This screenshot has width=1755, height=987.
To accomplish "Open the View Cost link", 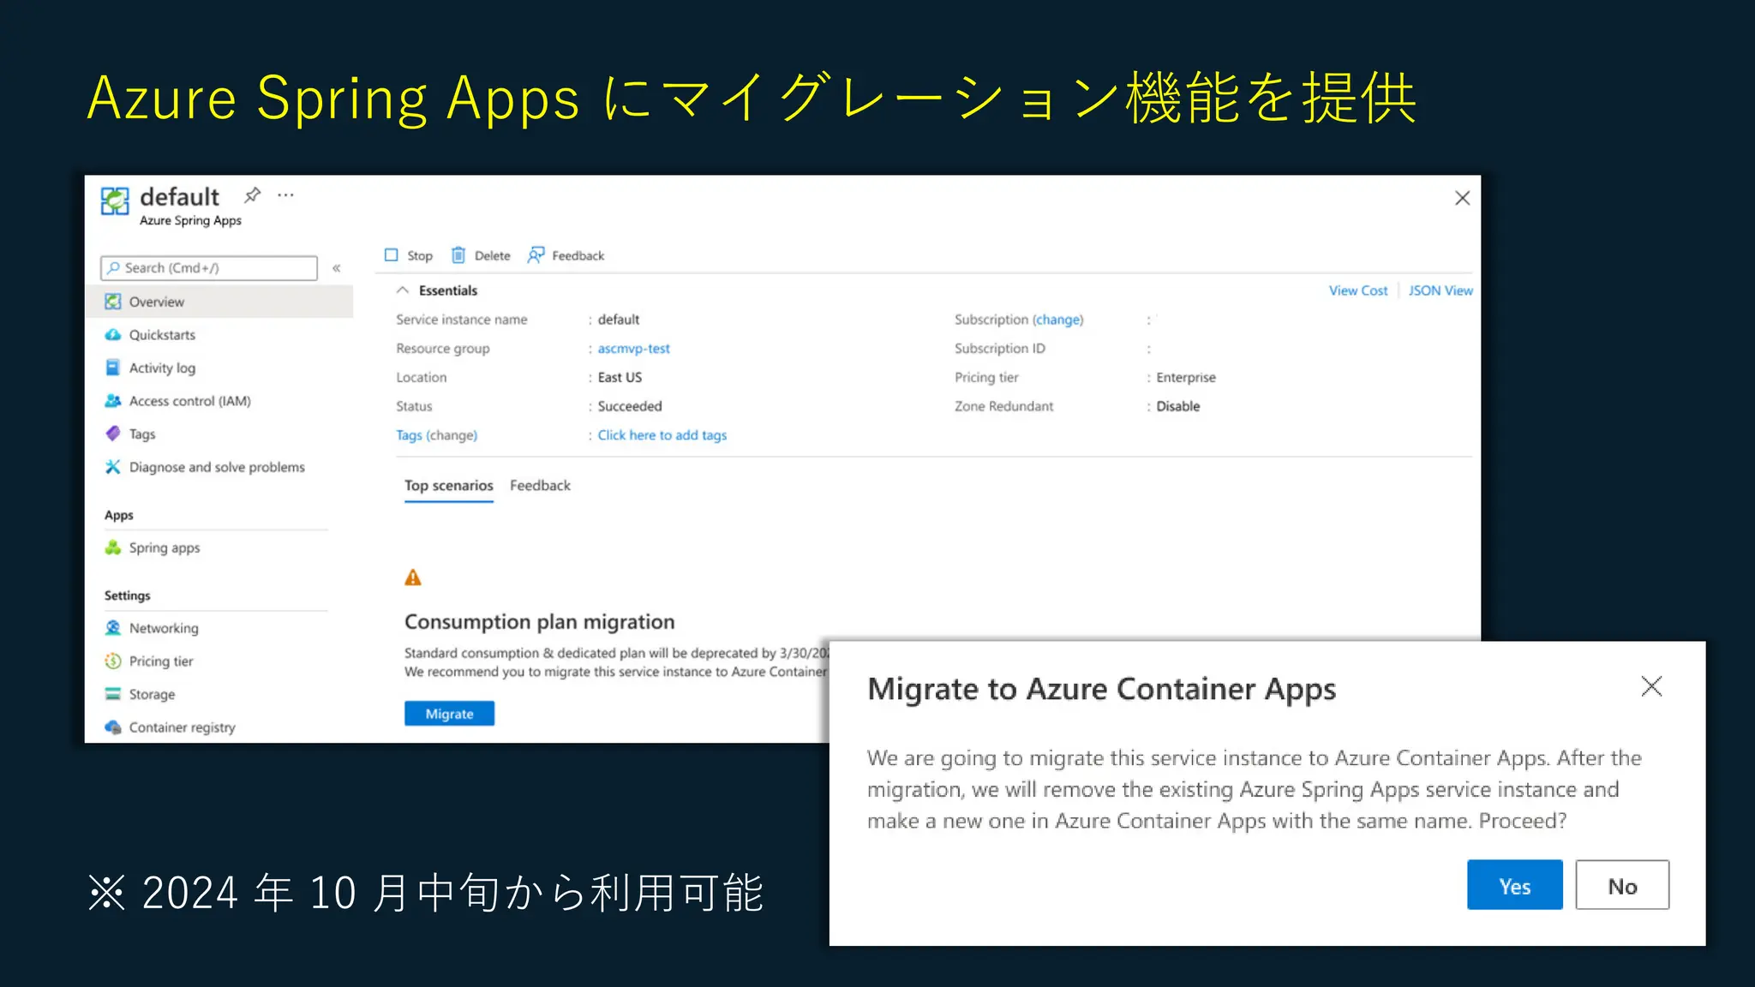I will point(1357,290).
